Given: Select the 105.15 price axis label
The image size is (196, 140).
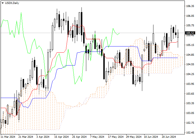Looking at the screenshot, I should [190, 45].
